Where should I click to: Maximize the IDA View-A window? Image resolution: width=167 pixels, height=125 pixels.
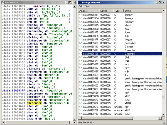pyautogui.click(x=70, y=2)
